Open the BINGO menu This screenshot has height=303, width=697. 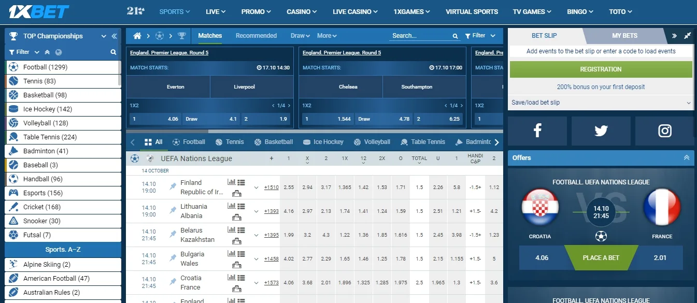pos(580,11)
